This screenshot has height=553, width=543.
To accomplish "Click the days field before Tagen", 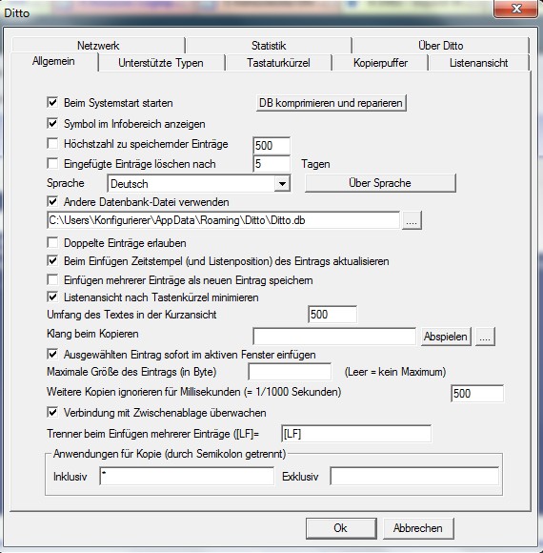I will point(271,164).
